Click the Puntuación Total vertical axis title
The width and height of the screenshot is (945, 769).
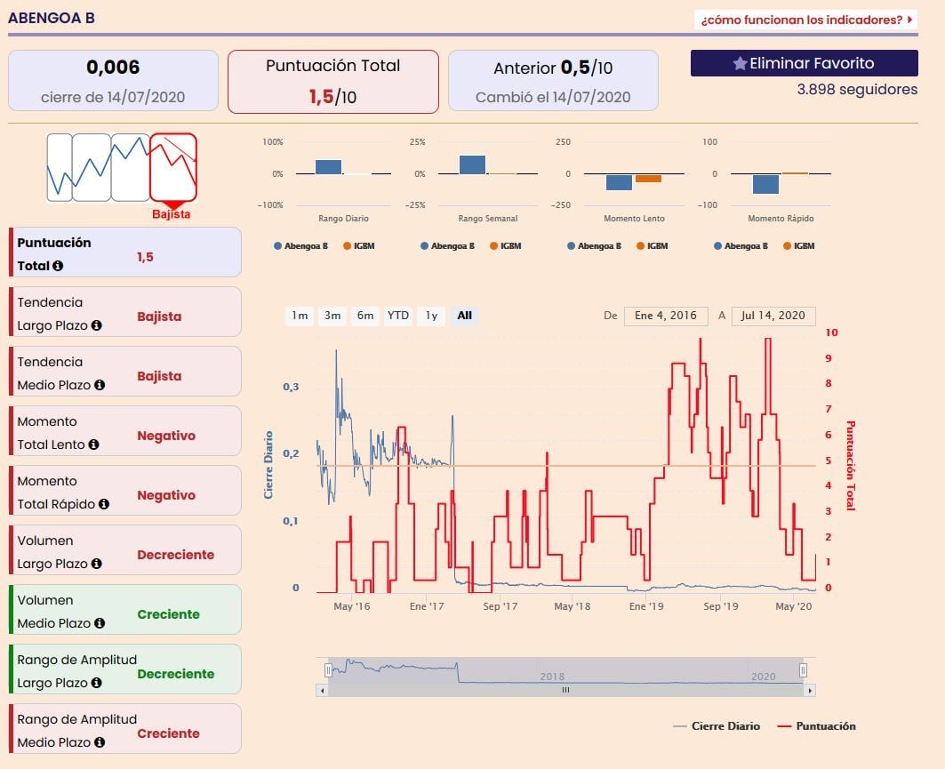click(851, 466)
